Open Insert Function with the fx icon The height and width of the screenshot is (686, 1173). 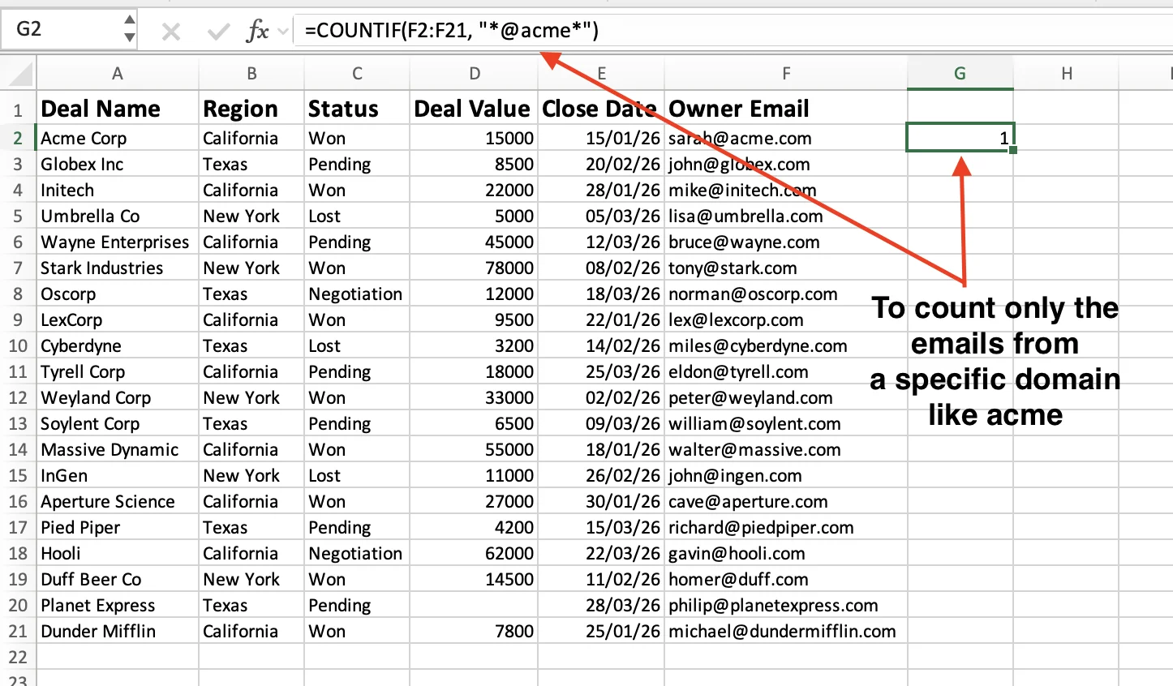coord(257,32)
